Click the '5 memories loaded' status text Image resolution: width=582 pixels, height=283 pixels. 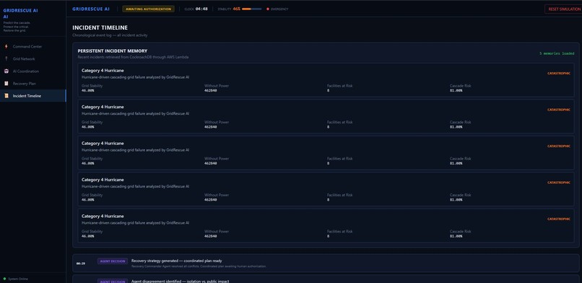[557, 53]
